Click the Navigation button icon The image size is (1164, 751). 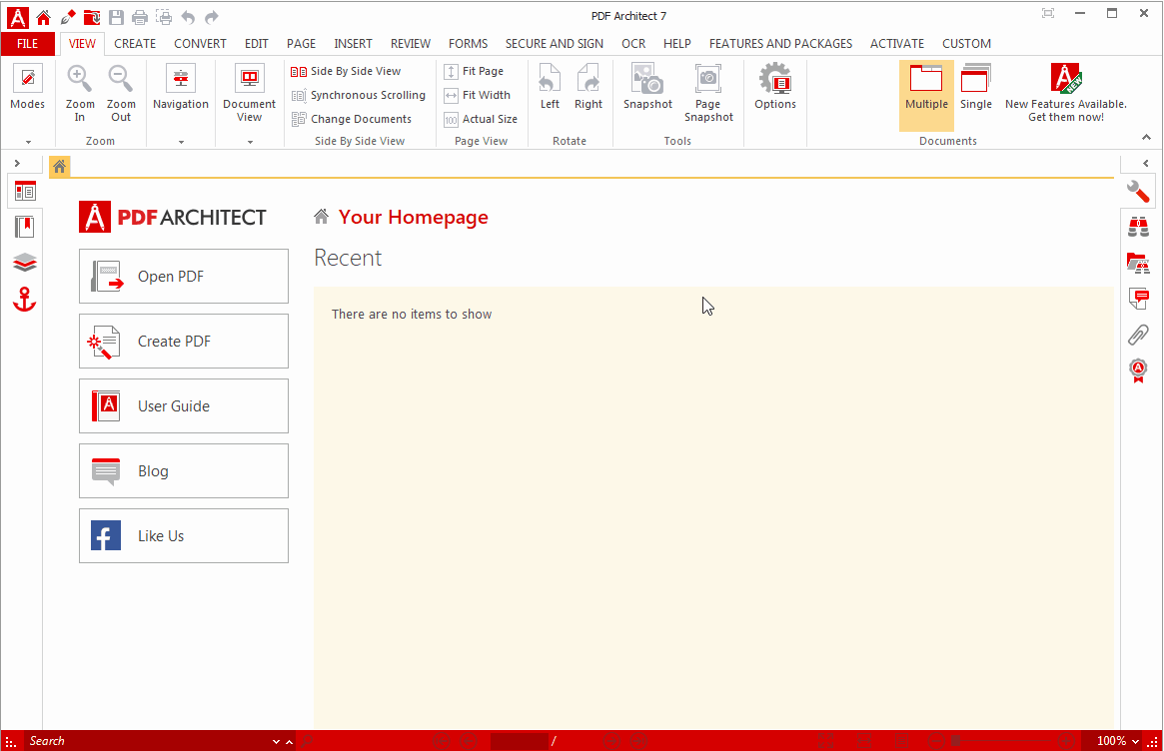(x=181, y=79)
